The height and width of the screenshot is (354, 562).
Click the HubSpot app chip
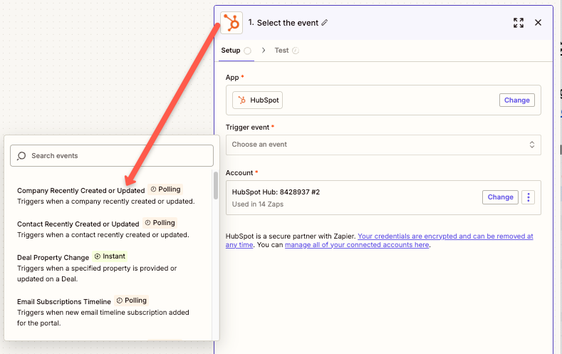[x=257, y=100]
